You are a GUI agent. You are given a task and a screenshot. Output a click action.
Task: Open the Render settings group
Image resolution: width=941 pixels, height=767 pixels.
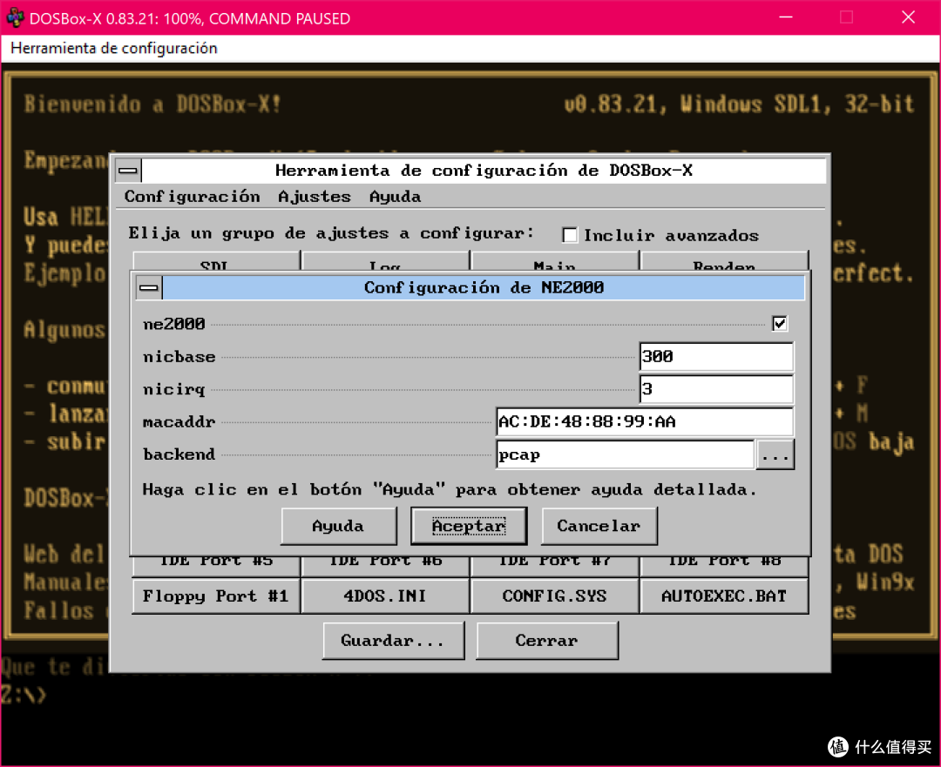tap(724, 266)
